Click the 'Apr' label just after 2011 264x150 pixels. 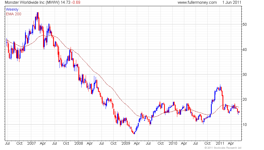pos(231,144)
